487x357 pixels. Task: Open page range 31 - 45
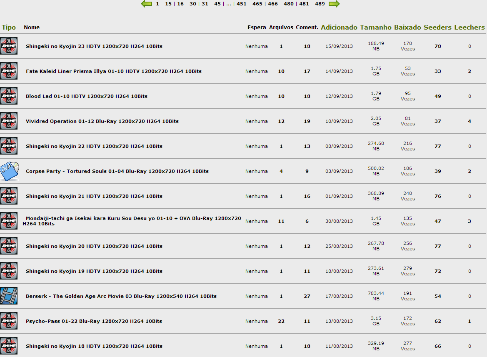211,4
